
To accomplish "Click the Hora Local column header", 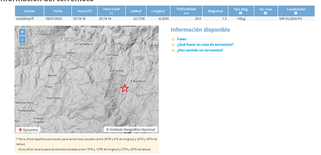I will tap(112, 11).
